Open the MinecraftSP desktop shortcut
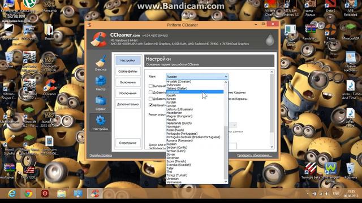The width and height of the screenshot is (362, 203). coord(351,32)
